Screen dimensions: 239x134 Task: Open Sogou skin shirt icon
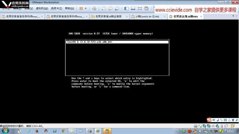pos(233,120)
